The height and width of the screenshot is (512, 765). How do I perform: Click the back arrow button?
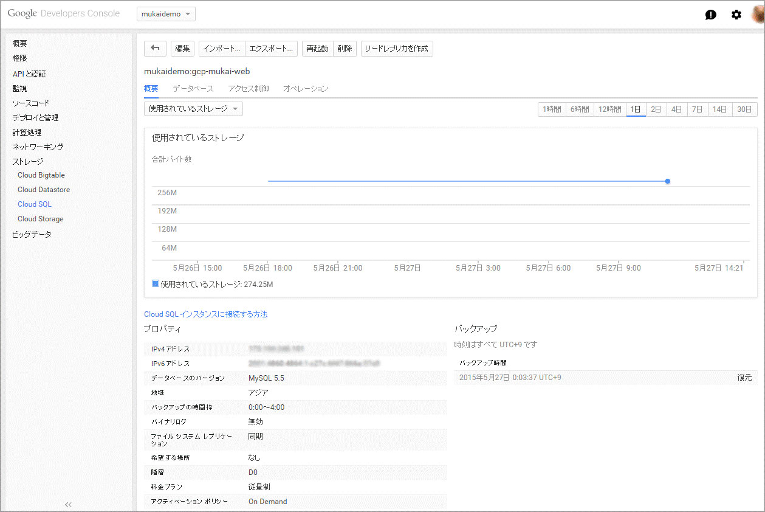(155, 49)
